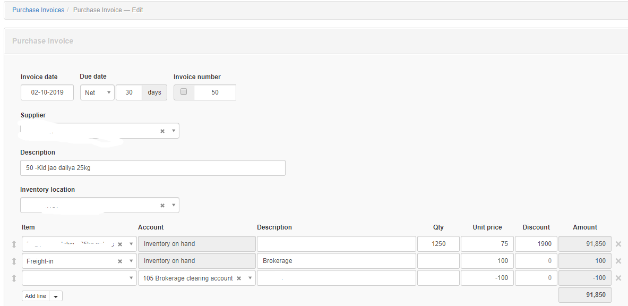Click the invoice Description text field
Viewport: 628px width, 306px height.
pyautogui.click(x=153, y=168)
